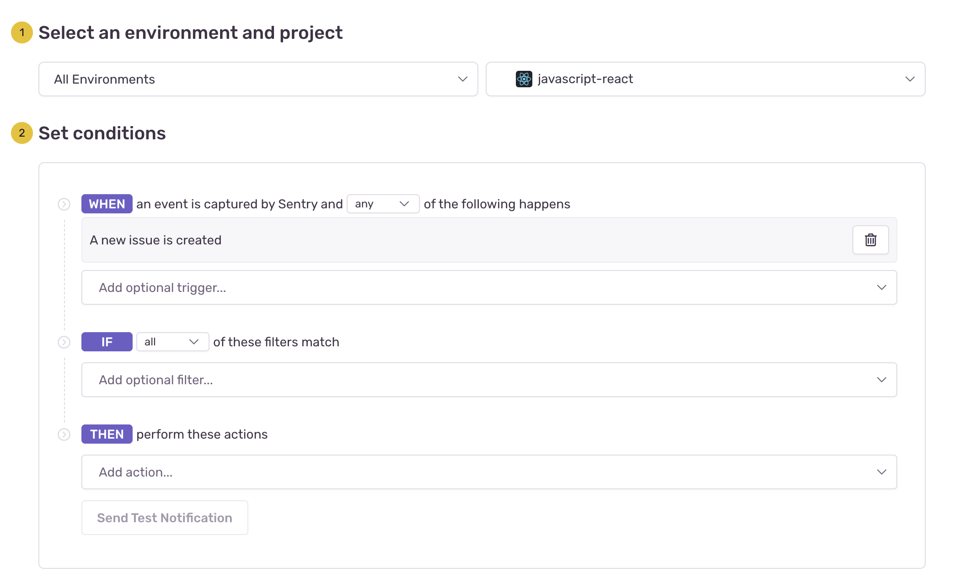The height and width of the screenshot is (583, 954).
Task: Click the Add action chevron arrow
Action: tap(881, 472)
